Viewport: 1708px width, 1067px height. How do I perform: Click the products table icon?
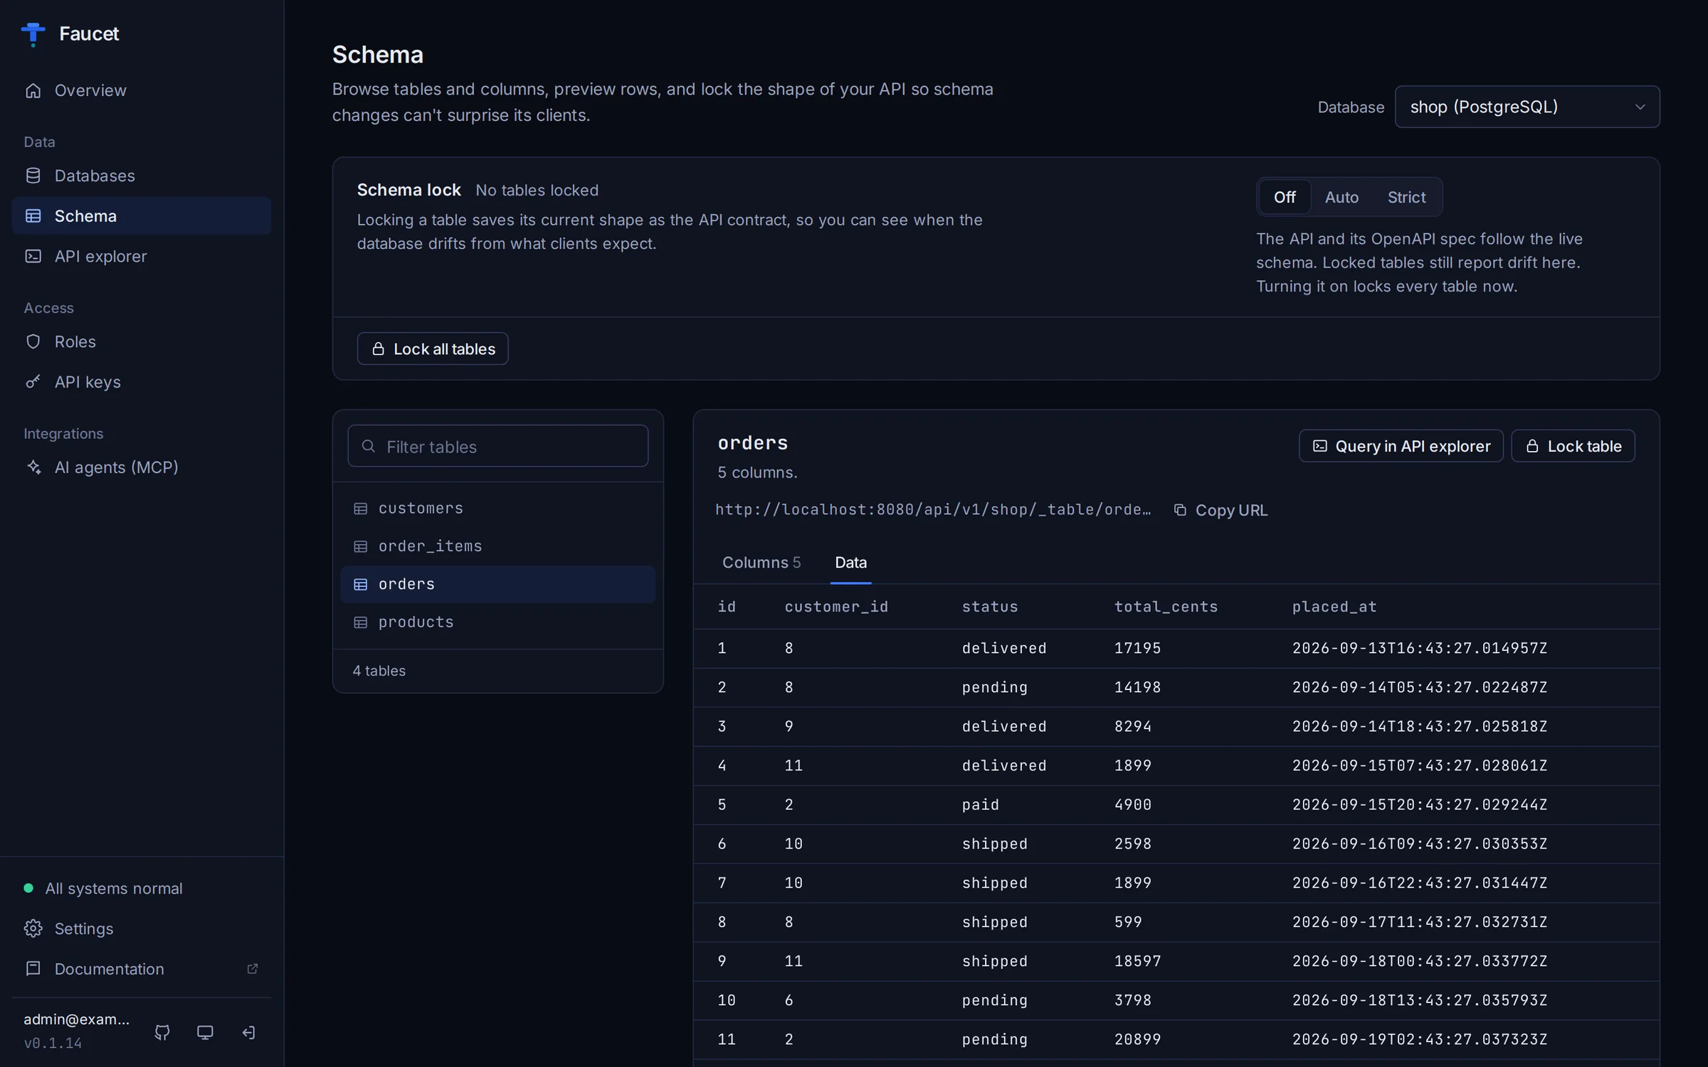tap(361, 622)
